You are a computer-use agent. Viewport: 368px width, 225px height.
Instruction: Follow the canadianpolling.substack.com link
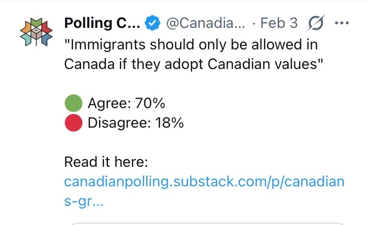pos(204,182)
